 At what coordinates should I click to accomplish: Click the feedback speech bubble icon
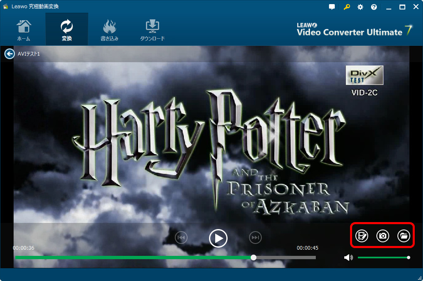(332, 7)
